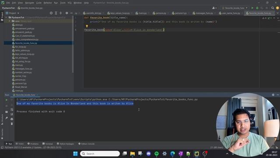Hide the Project panel with minus icon

71,13
